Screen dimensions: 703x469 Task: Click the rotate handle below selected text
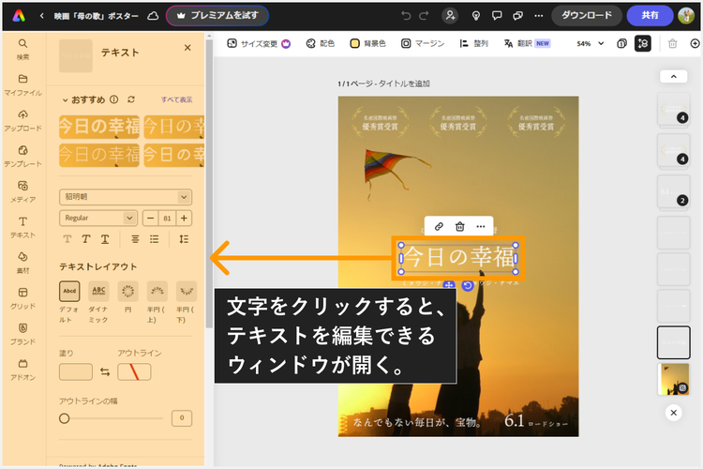[x=468, y=285]
